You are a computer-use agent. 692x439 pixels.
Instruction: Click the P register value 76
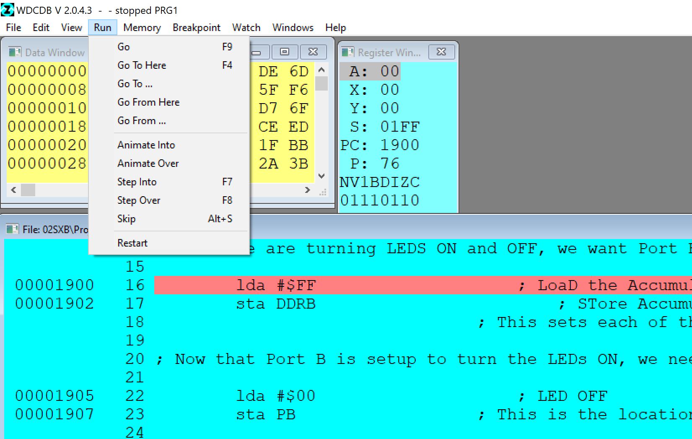pos(390,164)
